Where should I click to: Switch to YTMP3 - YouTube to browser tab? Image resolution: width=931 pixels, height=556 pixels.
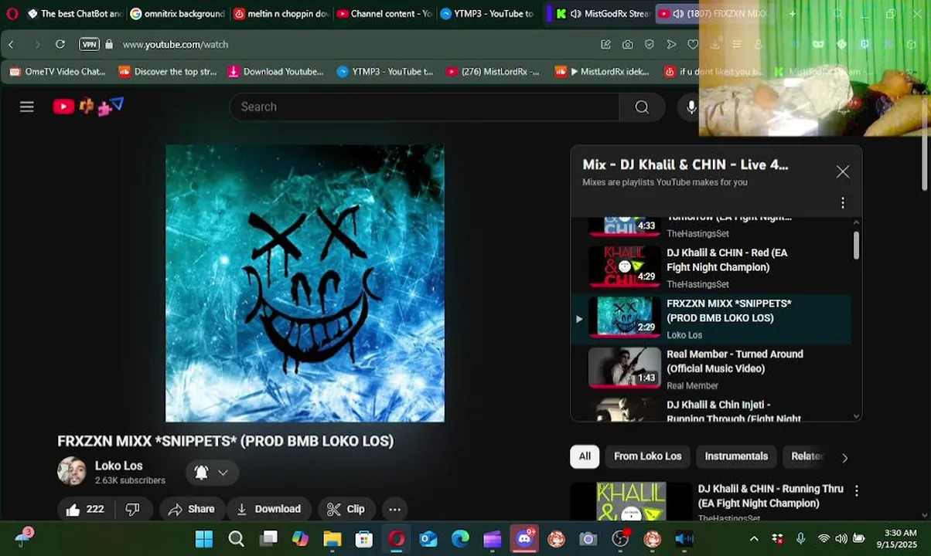pyautogui.click(x=487, y=13)
